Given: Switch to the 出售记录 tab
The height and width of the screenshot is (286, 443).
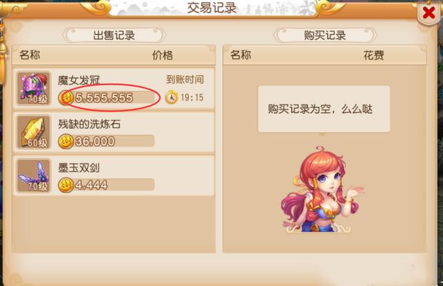Looking at the screenshot, I should [114, 35].
